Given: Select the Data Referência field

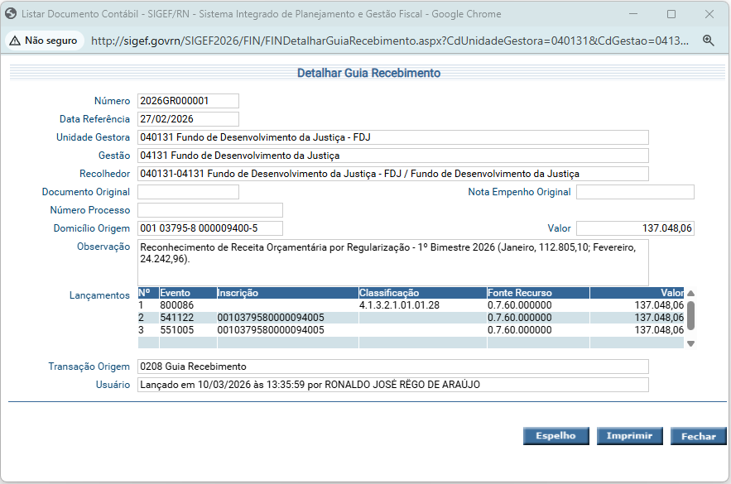Looking at the screenshot, I should click(x=188, y=119).
